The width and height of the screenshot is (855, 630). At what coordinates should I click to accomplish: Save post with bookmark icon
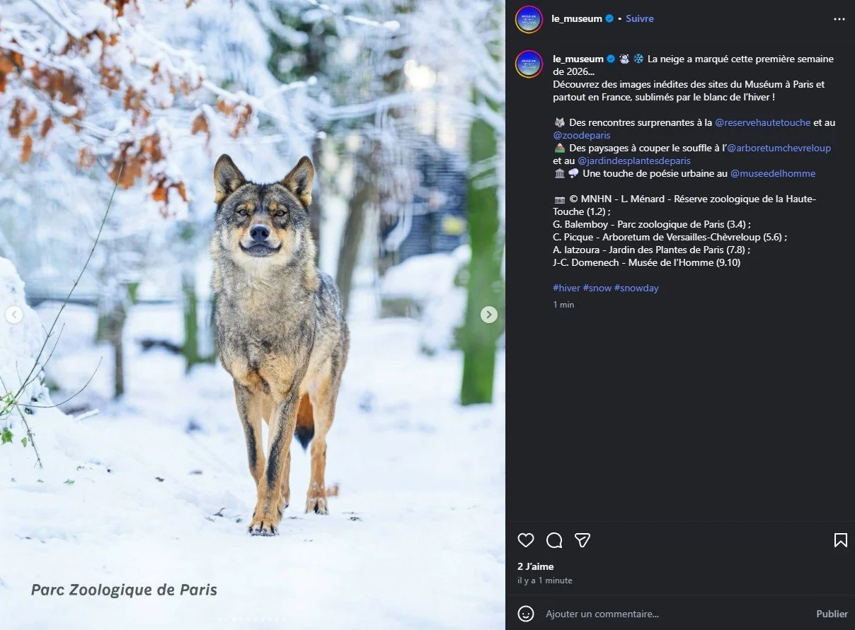pyautogui.click(x=840, y=540)
